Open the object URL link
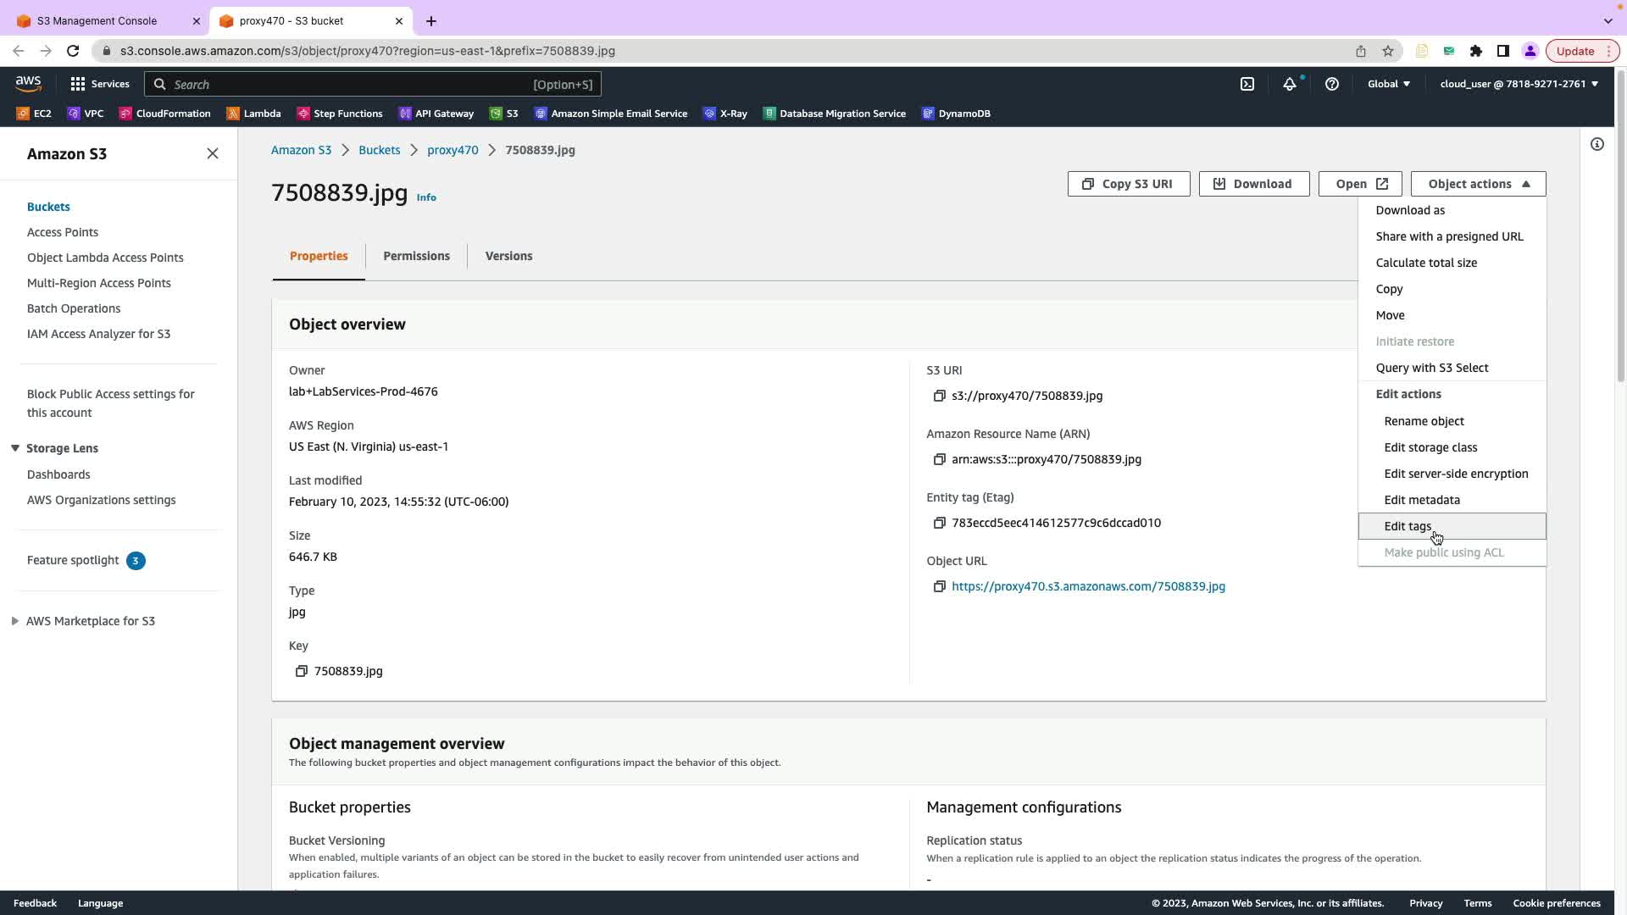 (1088, 586)
